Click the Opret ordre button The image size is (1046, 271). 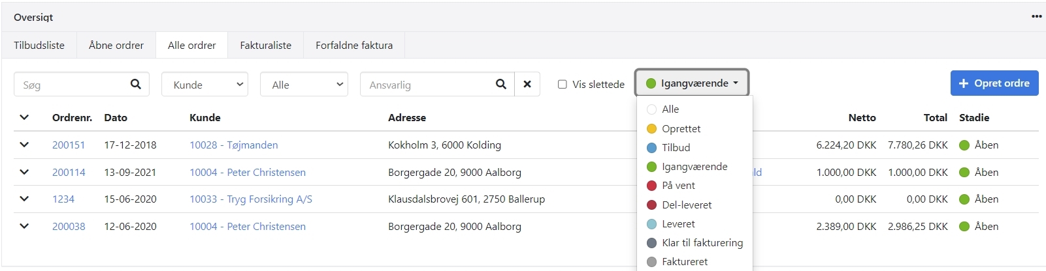point(994,83)
